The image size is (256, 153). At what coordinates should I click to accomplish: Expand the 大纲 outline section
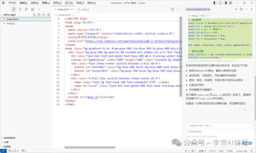(x=26, y=142)
